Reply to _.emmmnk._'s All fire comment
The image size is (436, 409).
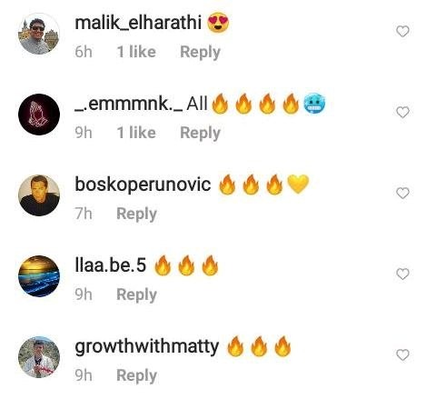tap(200, 133)
